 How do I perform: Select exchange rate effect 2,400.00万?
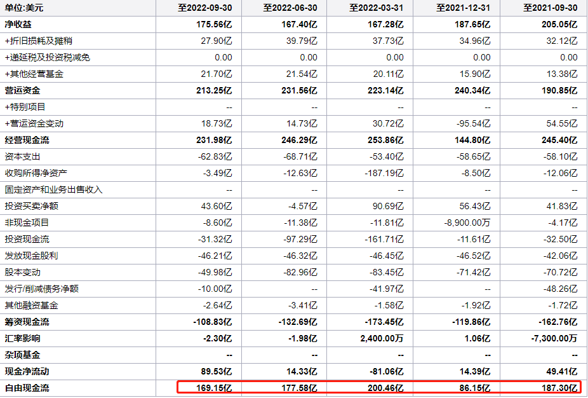382,338
